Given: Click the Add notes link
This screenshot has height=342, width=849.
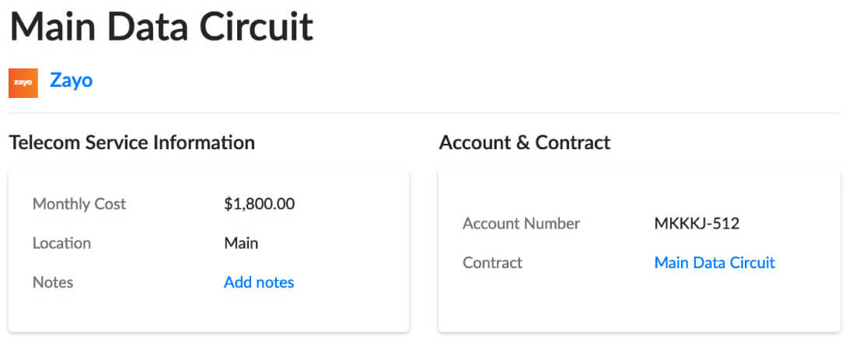Looking at the screenshot, I should click(259, 282).
